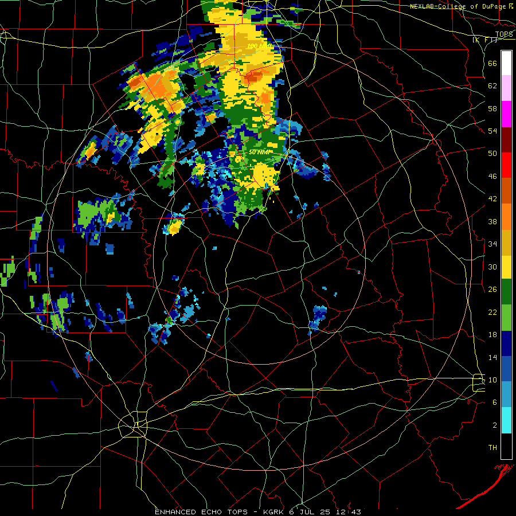Image resolution: width=516 pixels, height=516 pixels.
Task: Click the TH legend label
Action: [492, 448]
